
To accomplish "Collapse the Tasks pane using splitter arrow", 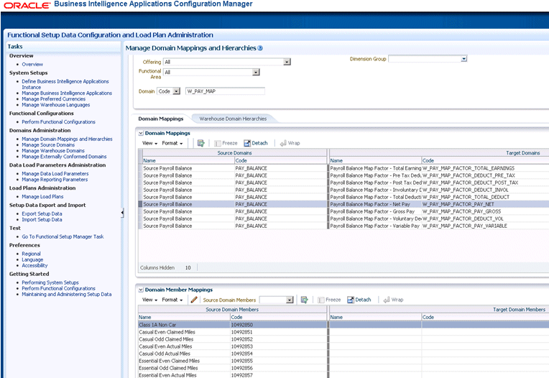I will point(122,212).
